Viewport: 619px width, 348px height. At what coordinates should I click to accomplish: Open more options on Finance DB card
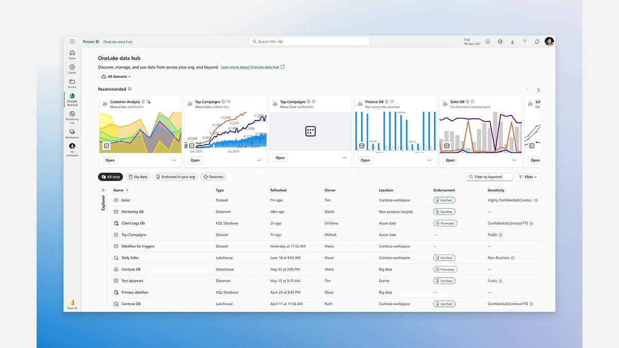click(429, 160)
